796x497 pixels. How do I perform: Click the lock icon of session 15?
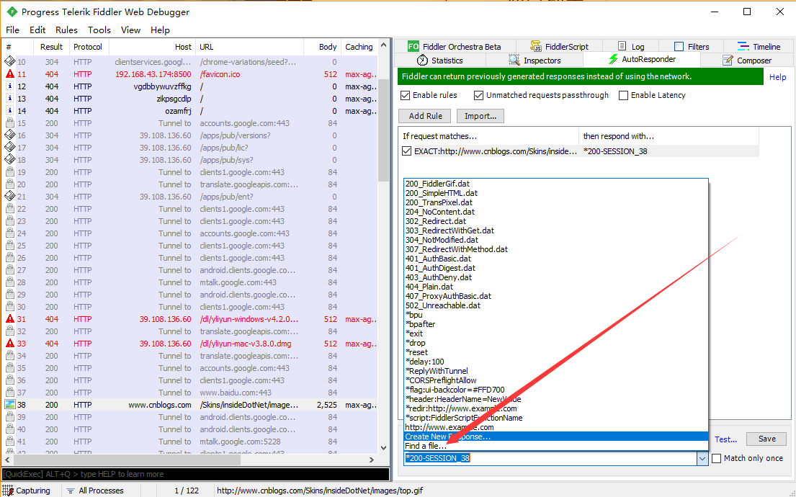(x=9, y=123)
